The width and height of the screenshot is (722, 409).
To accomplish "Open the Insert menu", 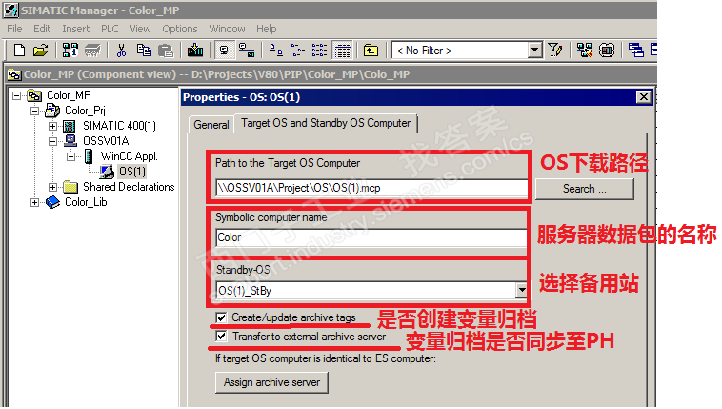I will (76, 29).
